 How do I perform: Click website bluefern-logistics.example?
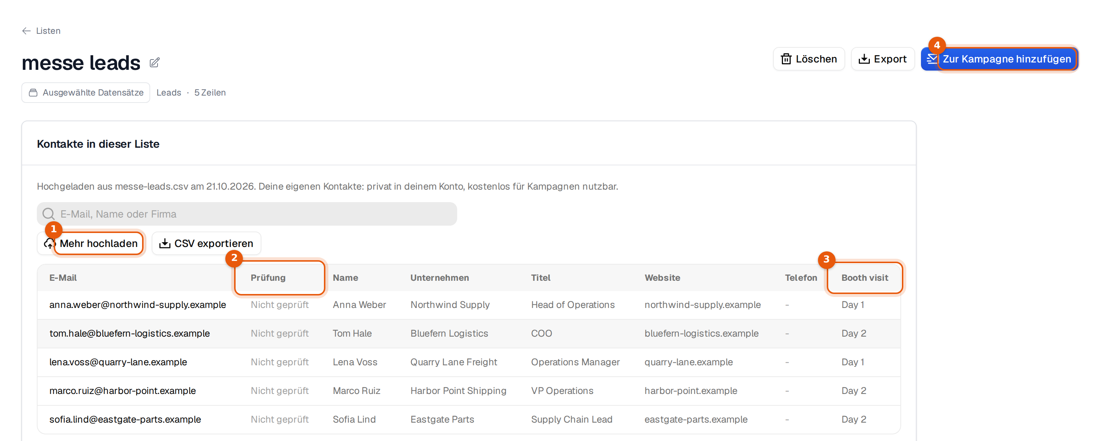point(701,334)
